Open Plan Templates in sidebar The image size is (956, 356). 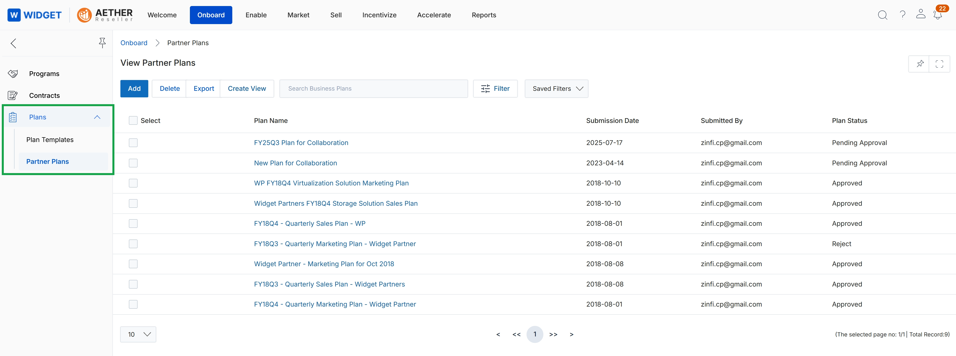50,139
